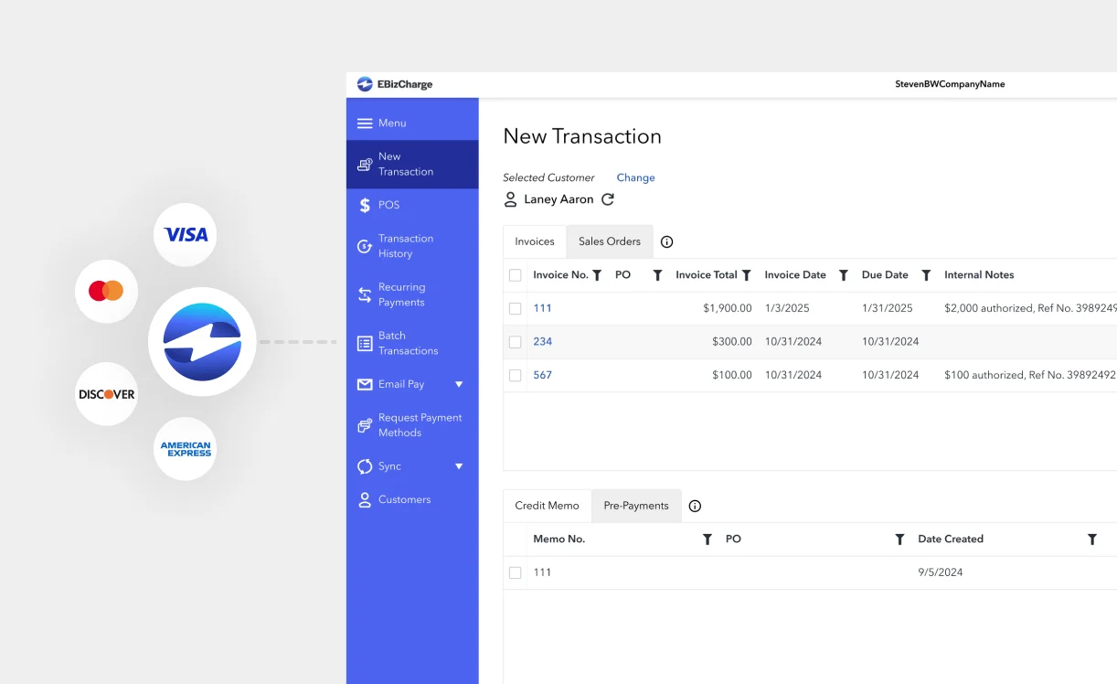The height and width of the screenshot is (684, 1117).
Task: Open New Transaction sidebar icon
Action: 365,165
